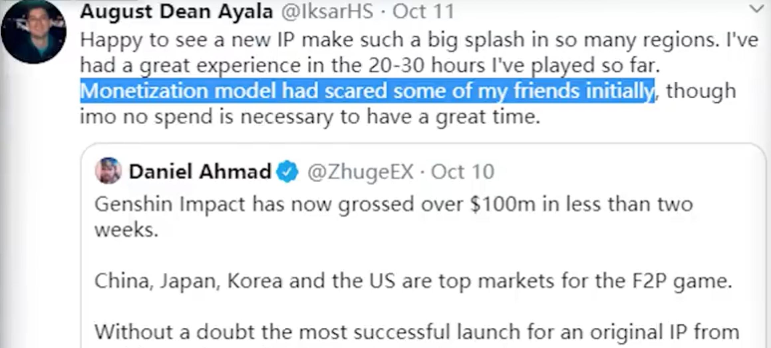Click the highlighted Monetization model text
771x348 pixels.
click(x=367, y=91)
